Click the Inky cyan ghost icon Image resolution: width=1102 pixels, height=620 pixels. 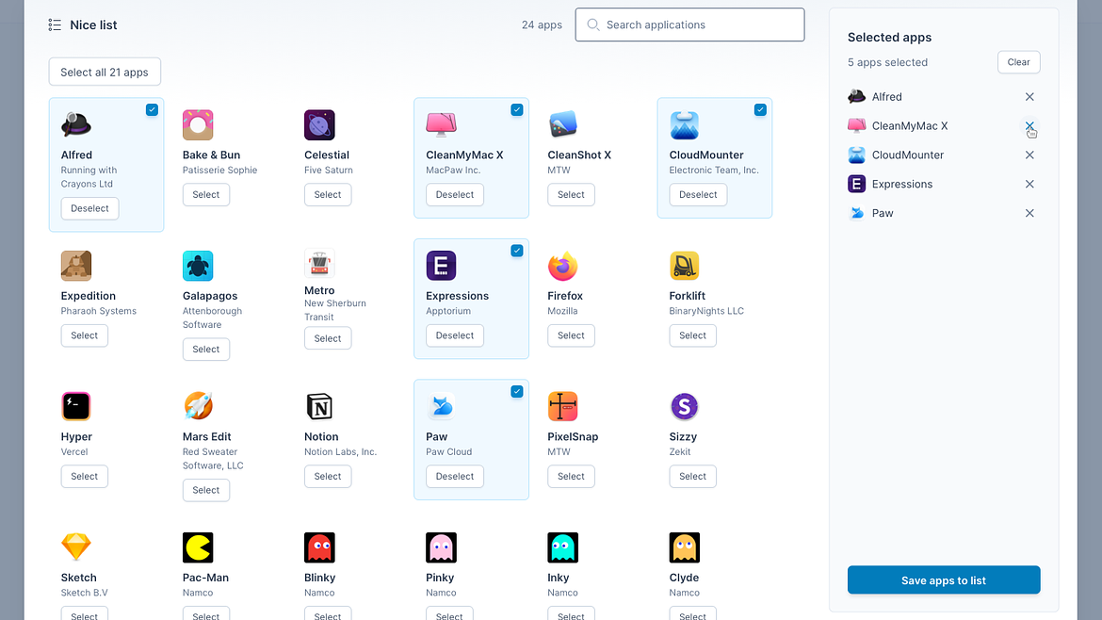tap(563, 547)
